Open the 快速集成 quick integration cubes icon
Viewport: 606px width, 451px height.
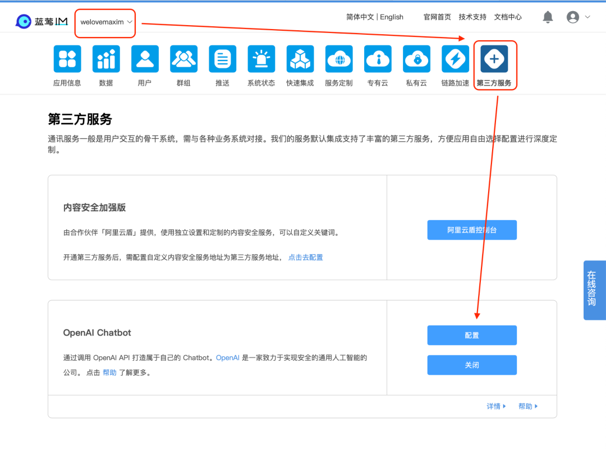[x=300, y=59]
